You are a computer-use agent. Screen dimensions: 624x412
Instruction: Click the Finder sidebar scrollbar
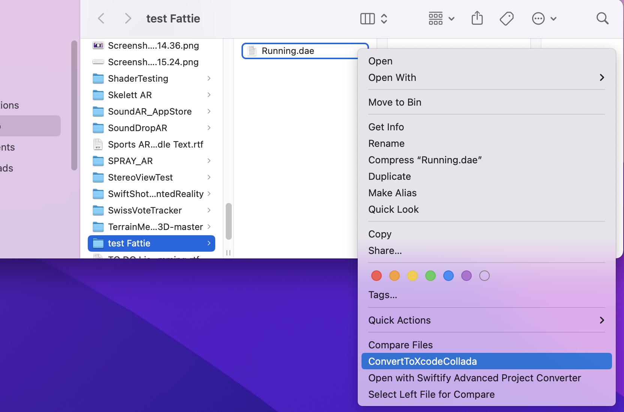tap(74, 105)
